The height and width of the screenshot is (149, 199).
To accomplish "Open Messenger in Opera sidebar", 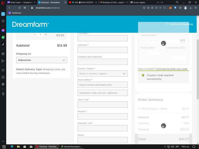I will pyautogui.click(x=3, y=30).
